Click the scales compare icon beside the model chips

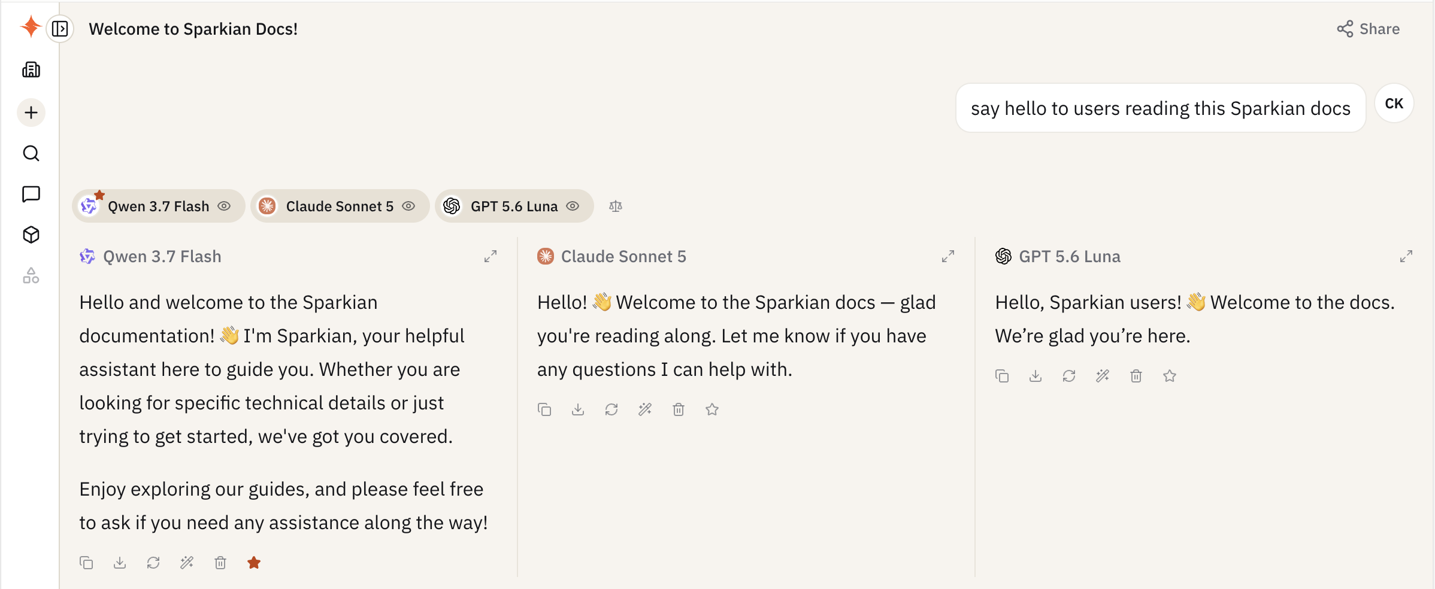[x=616, y=206]
